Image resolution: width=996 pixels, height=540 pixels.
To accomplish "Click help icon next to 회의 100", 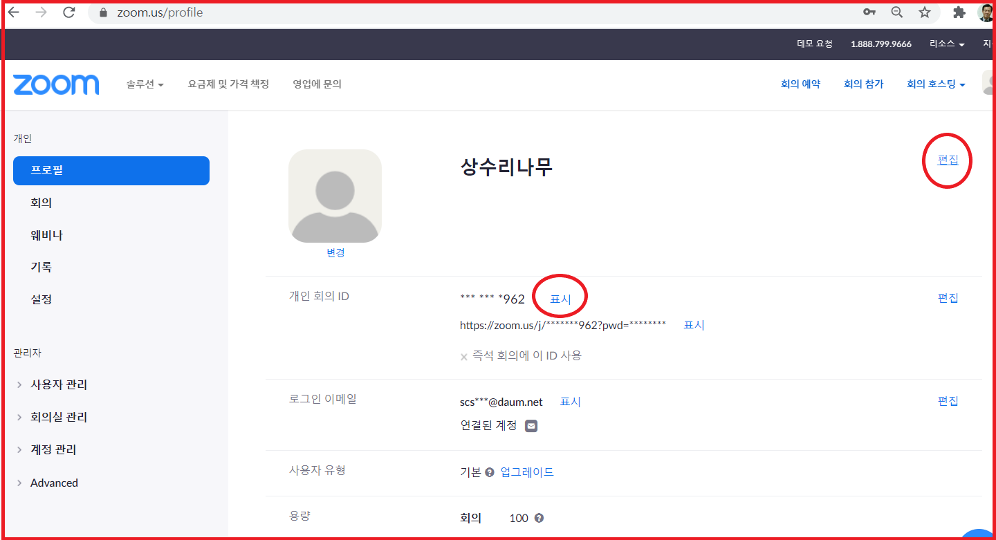I will [539, 518].
